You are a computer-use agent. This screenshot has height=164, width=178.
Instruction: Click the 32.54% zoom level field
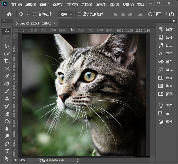20,160
